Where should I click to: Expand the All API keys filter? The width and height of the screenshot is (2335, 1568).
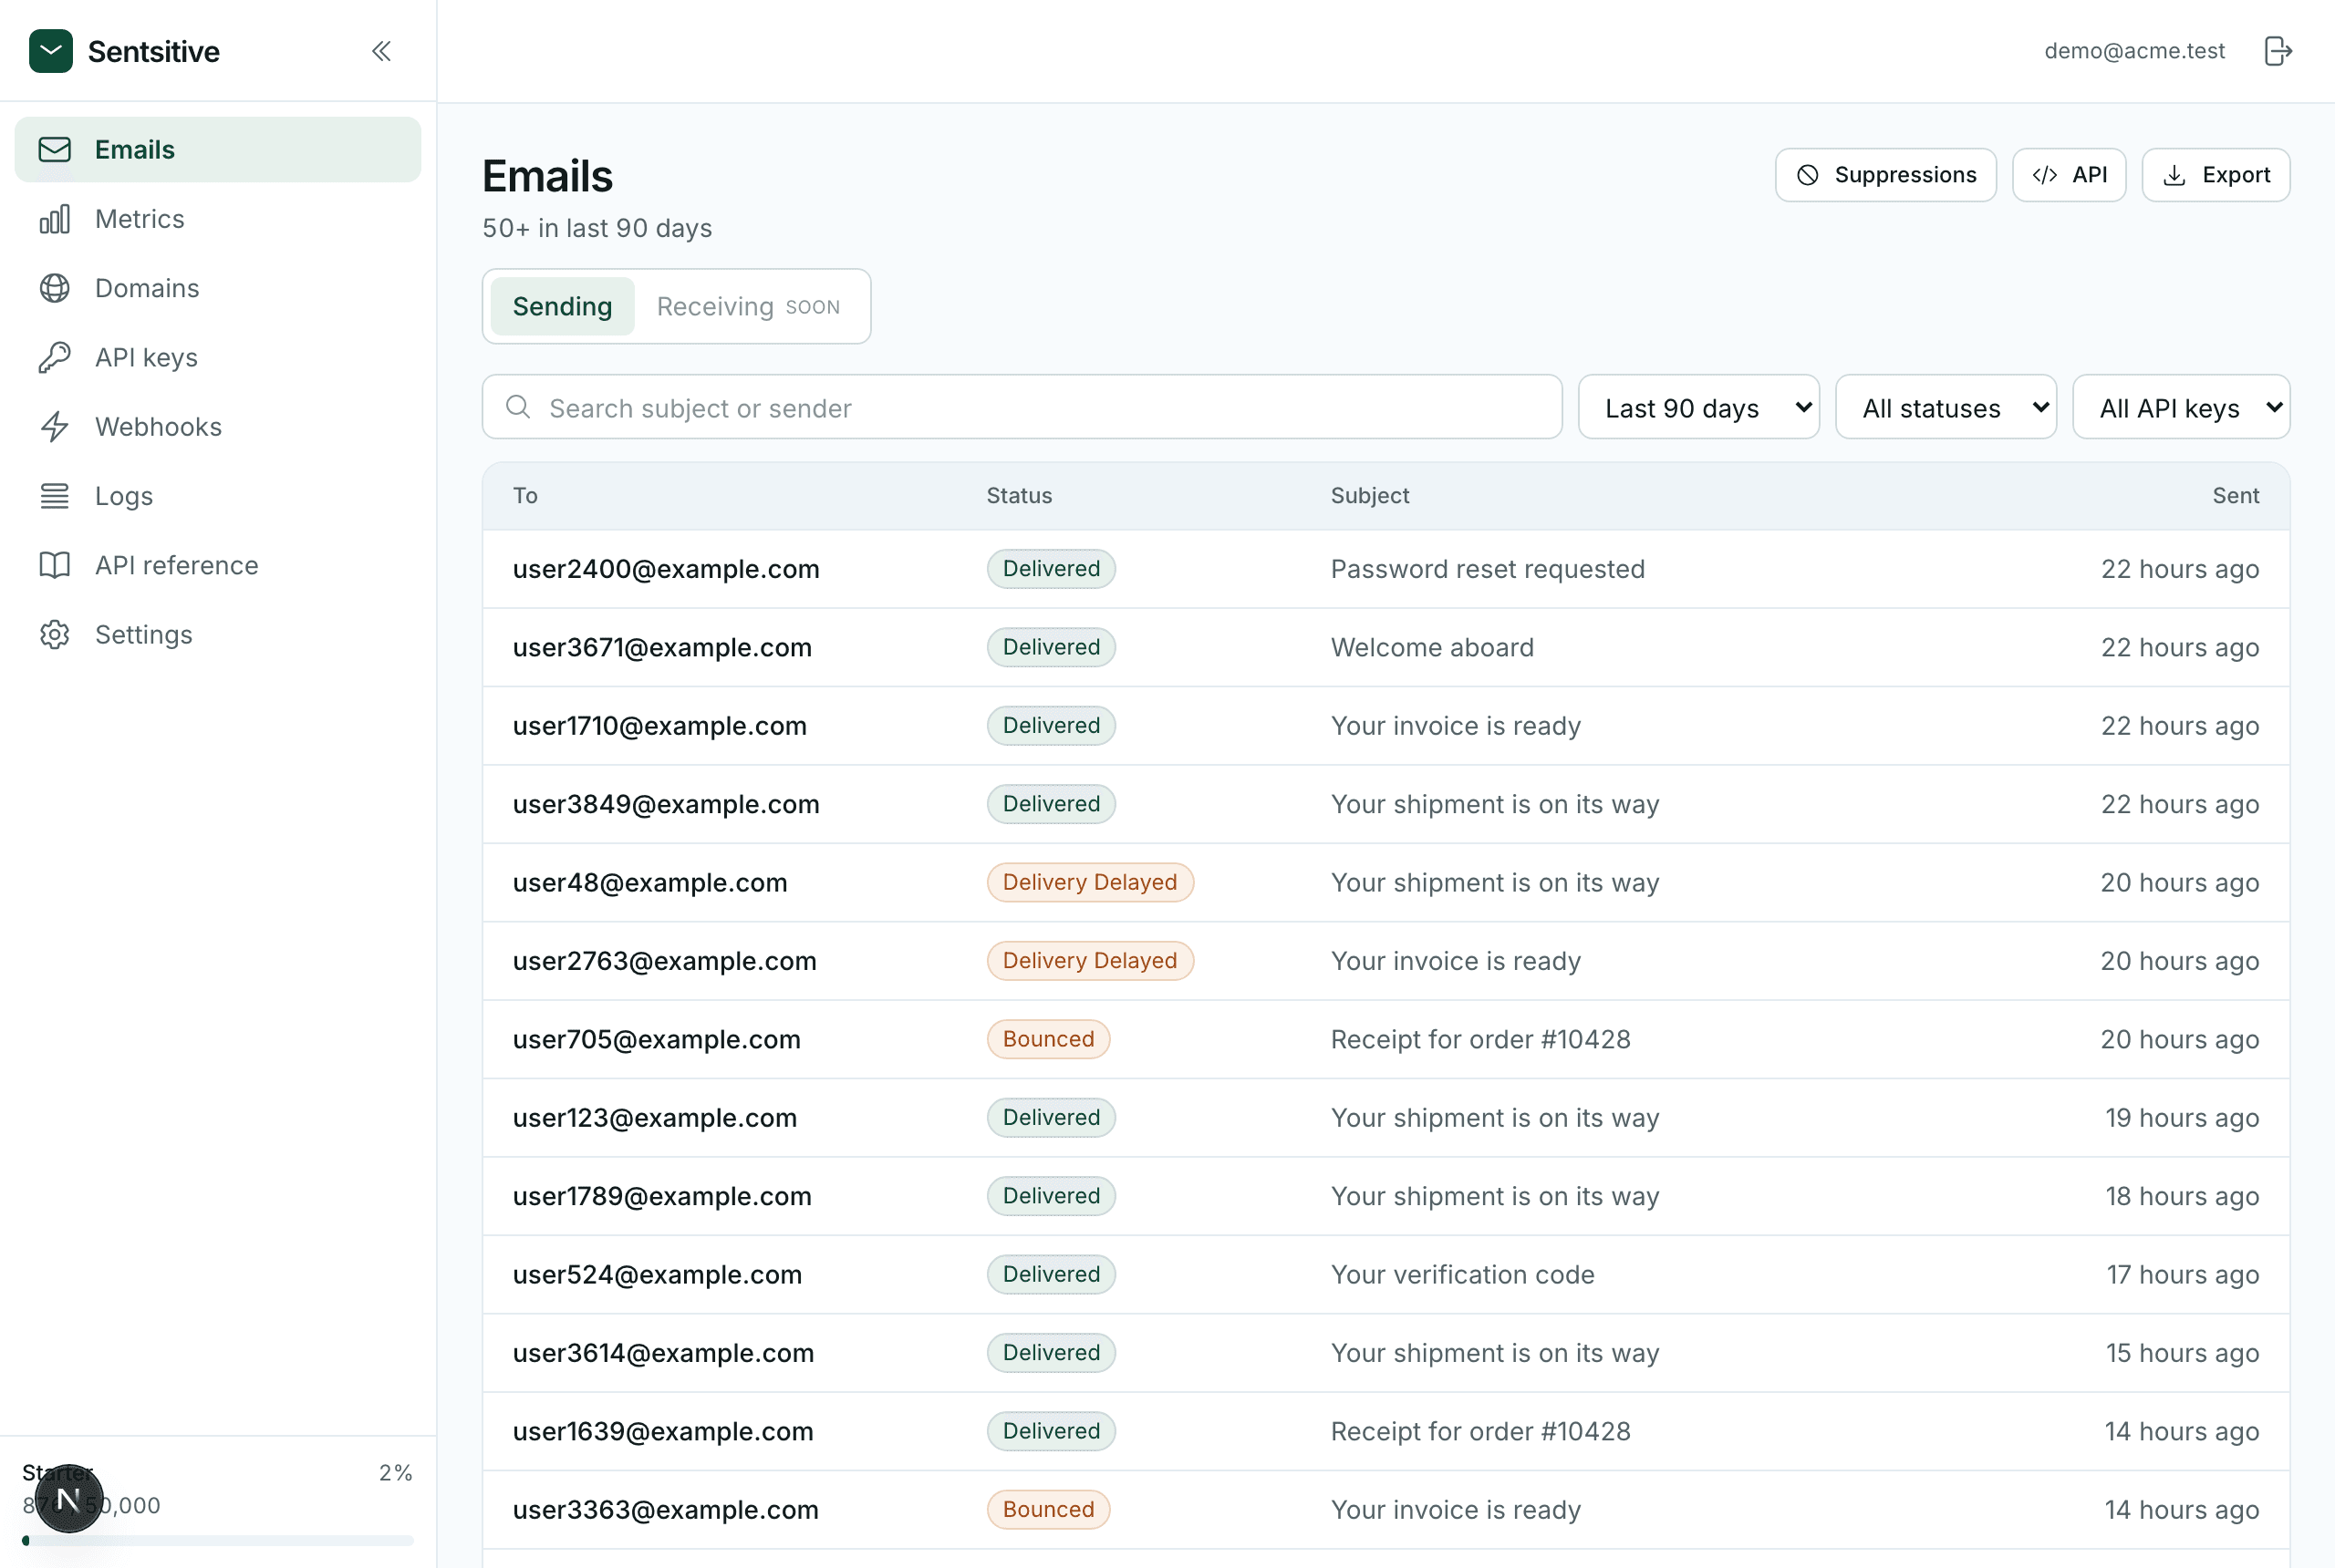[2181, 407]
